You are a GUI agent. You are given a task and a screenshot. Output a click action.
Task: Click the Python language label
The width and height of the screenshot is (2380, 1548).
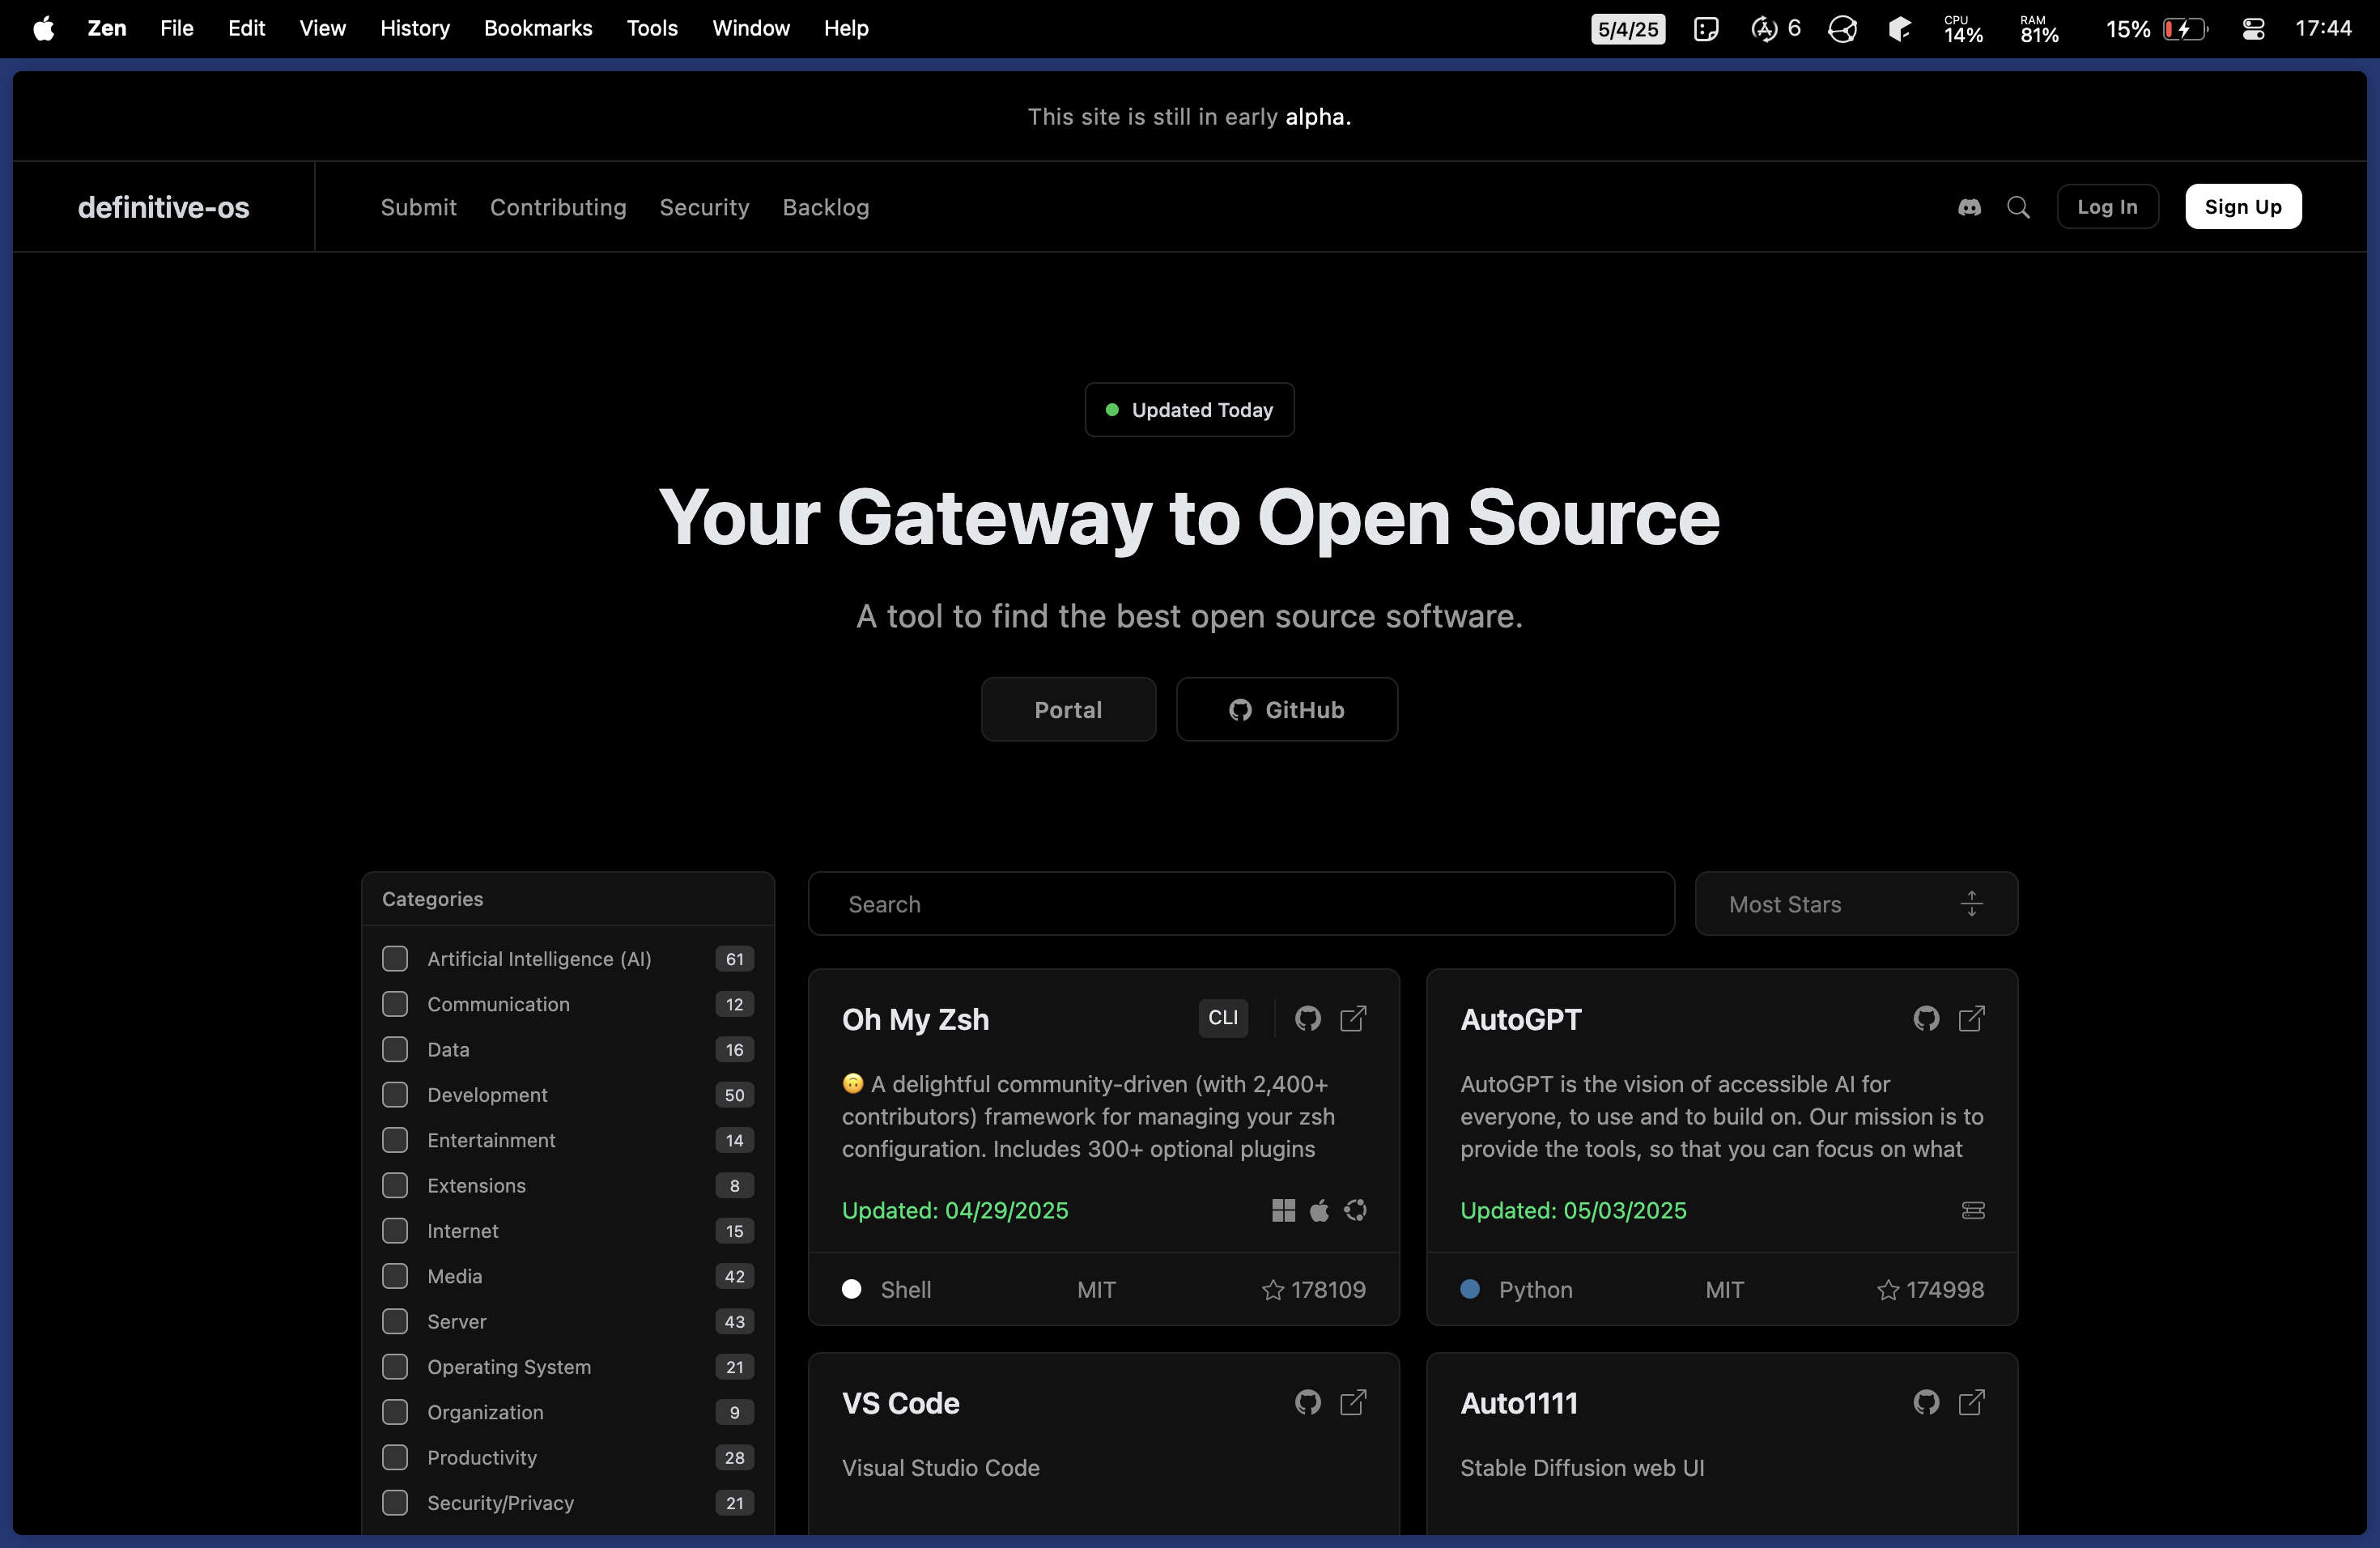1535,1290
